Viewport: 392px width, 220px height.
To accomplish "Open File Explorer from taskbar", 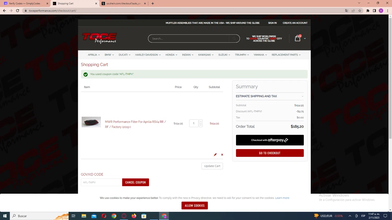I will coord(84,216).
